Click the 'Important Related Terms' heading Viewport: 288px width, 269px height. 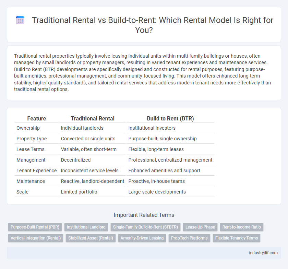pyautogui.click(x=144, y=215)
